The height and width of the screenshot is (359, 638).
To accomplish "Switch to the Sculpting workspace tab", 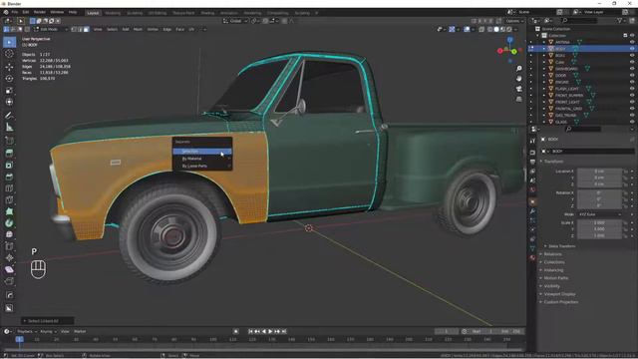I will pyautogui.click(x=135, y=13).
